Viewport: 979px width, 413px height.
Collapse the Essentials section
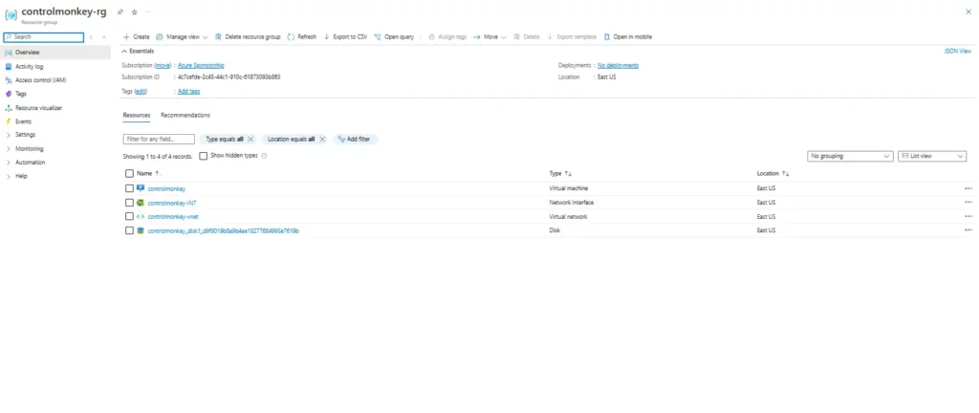(138, 52)
